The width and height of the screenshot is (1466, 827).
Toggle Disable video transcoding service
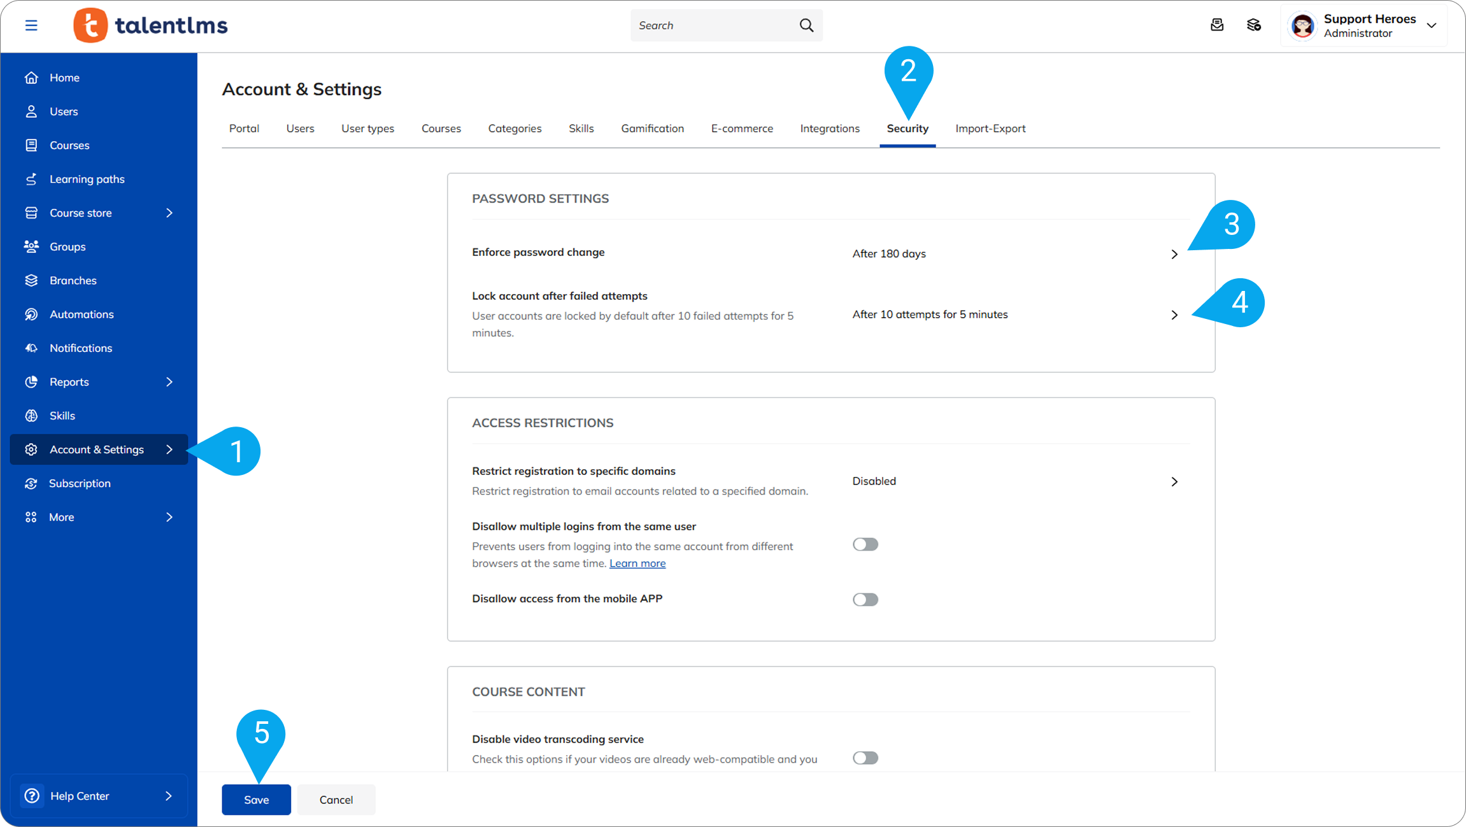865,758
